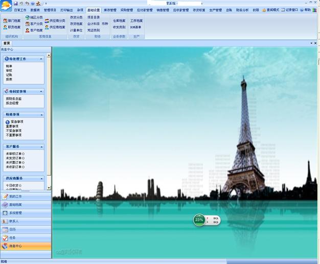This screenshot has height=264, width=320.
Task: Open 地区分类 region classification
Action: tap(34, 17)
